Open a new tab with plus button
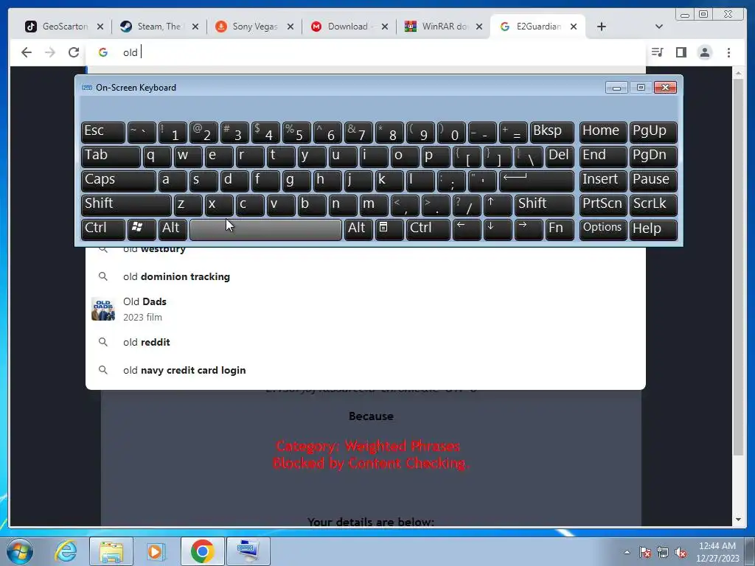Viewport: 755px width, 566px height. (x=602, y=27)
